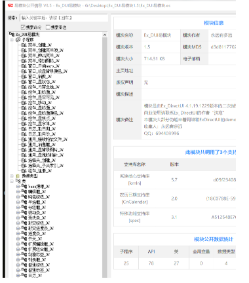
Task: Click the icon beside 选择夹_创建_DUI
Action: (24, 160)
